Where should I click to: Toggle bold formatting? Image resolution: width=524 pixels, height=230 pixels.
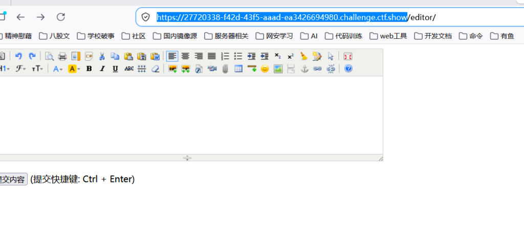(x=89, y=69)
